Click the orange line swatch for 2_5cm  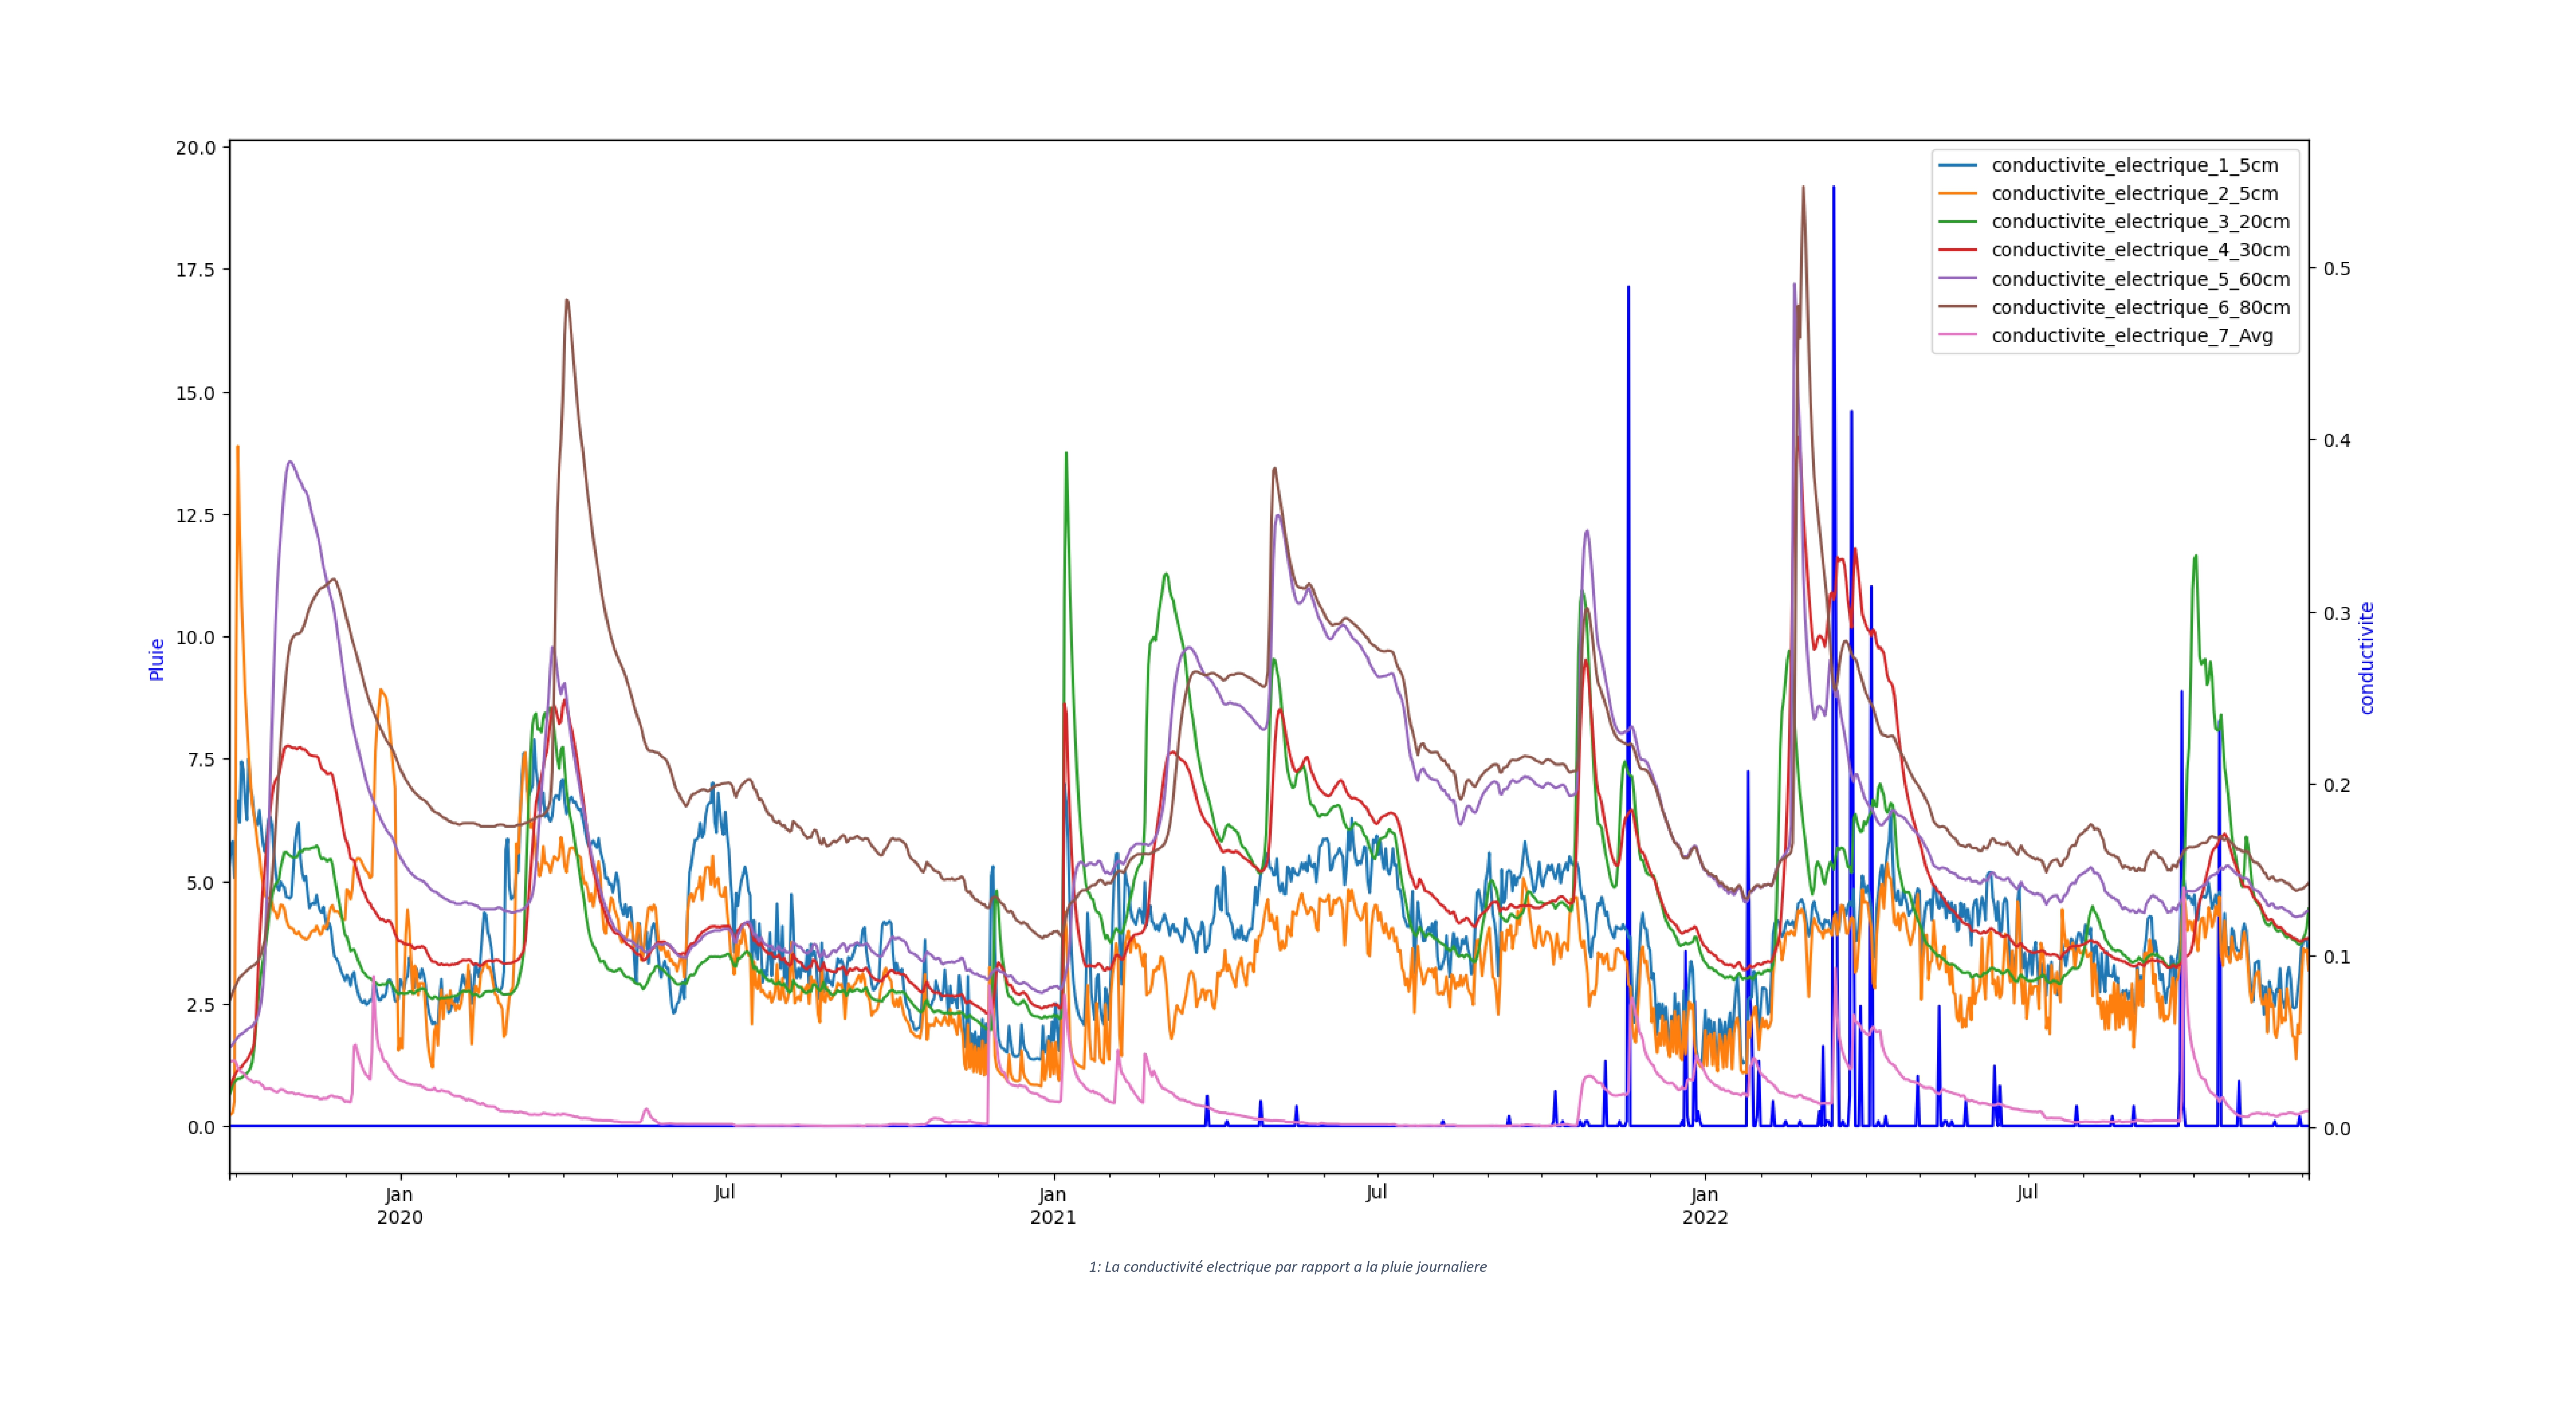tap(1957, 193)
